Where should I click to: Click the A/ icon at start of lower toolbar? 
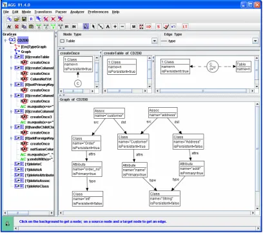tap(10, 26)
